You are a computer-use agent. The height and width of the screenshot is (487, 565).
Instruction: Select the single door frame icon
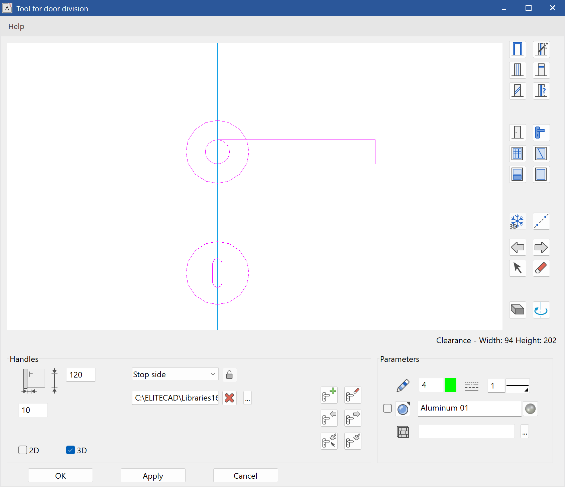[x=518, y=49]
